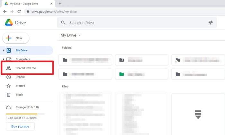Screen dimensions: 225x135
Task: Open last folder in second row
Action: (x=198, y=74)
